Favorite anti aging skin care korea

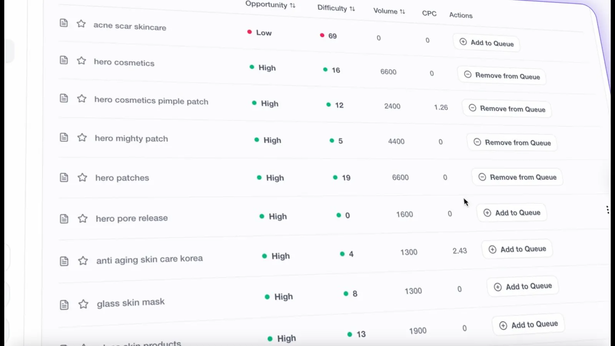tap(83, 261)
